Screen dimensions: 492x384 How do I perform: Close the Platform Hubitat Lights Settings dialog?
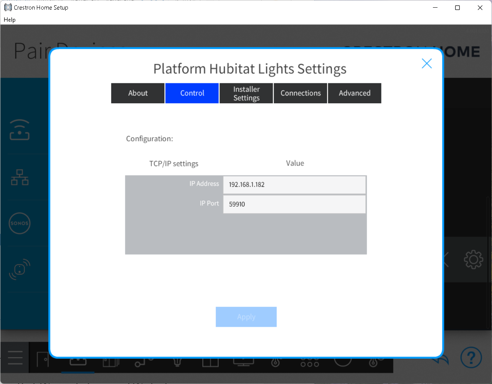[426, 63]
